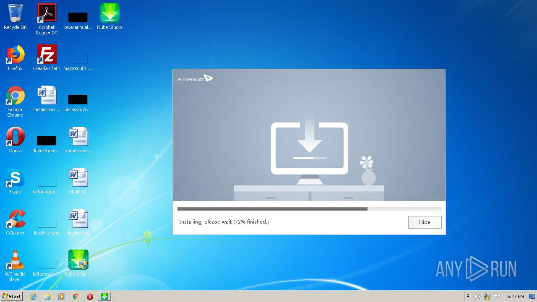Select the majorsouth file icon
This screenshot has height=302, width=537.
pyautogui.click(x=78, y=61)
